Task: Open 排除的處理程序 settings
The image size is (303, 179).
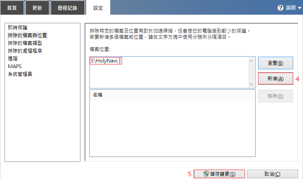Action: 25,51
